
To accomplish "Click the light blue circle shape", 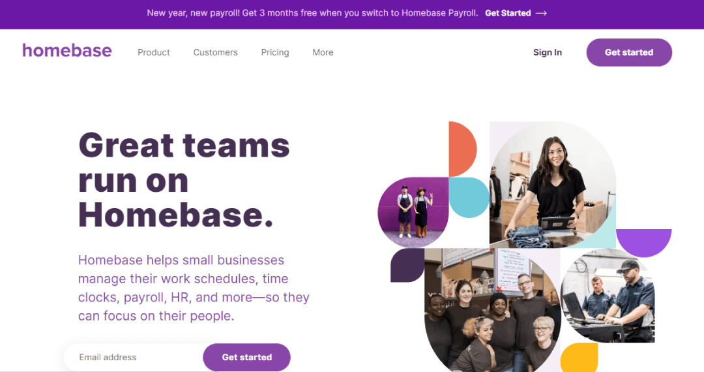I will coord(469,198).
